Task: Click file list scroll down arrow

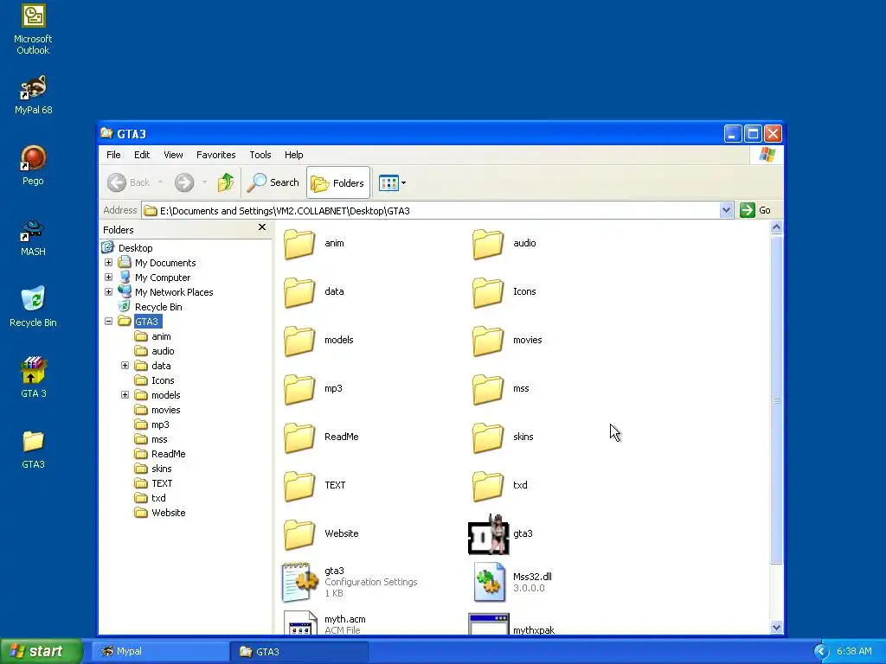Action: (776, 628)
